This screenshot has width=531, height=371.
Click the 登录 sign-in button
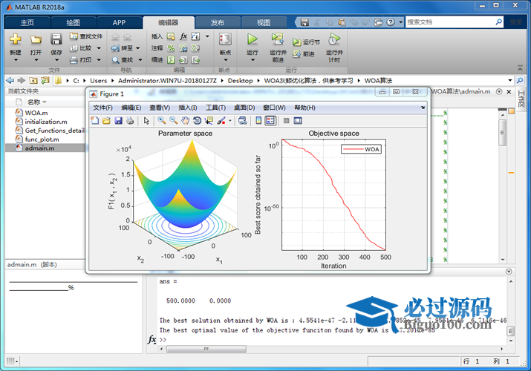(x=515, y=22)
